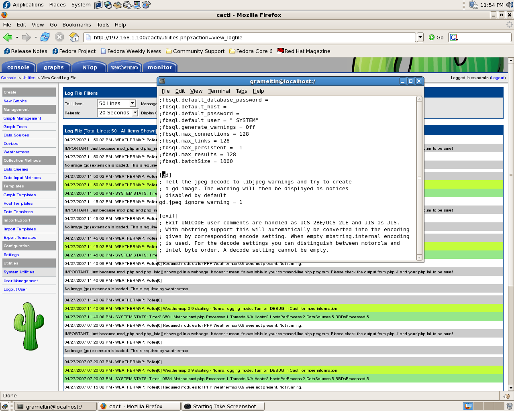Open Firefox Bookmarks menu

[77, 24]
